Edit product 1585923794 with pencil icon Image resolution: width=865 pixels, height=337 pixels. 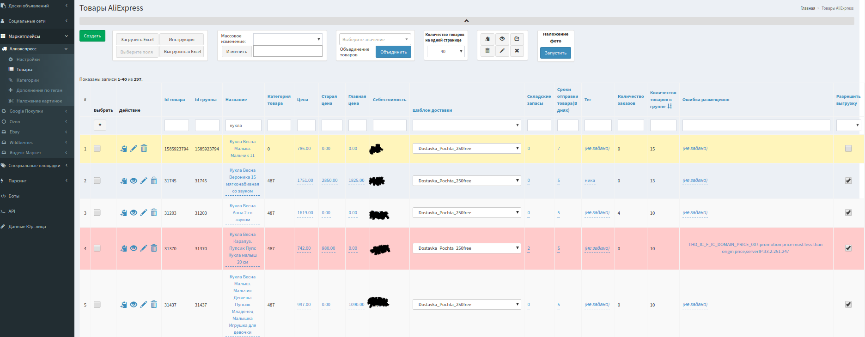click(134, 149)
